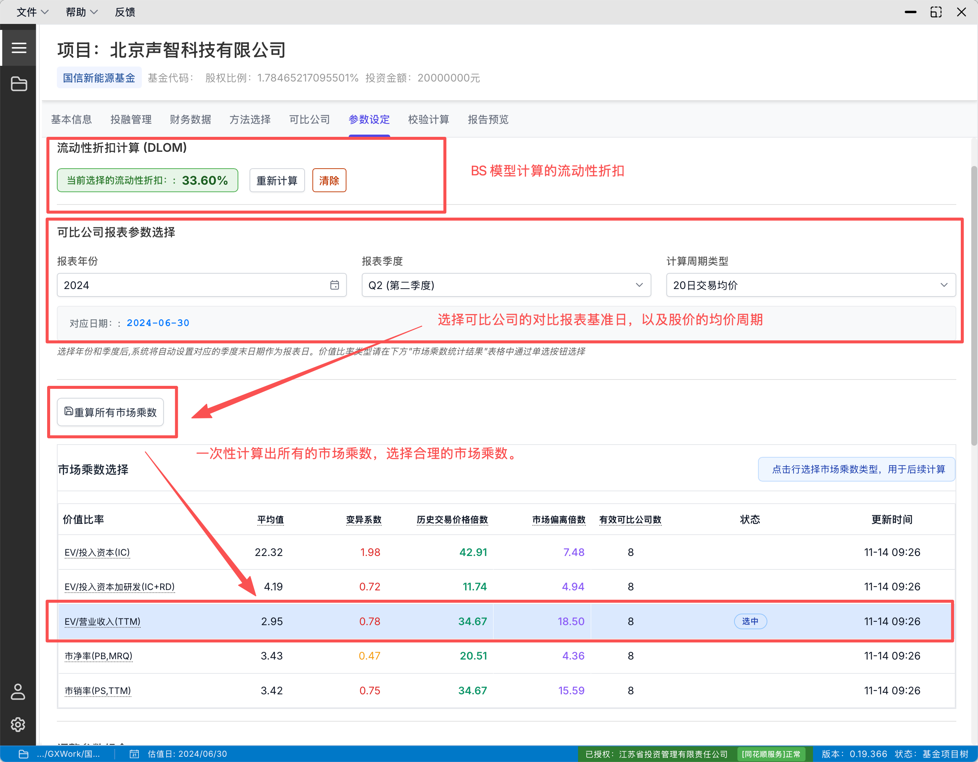Open the folder icon in sidebar
Viewport: 978px width, 762px height.
point(19,84)
